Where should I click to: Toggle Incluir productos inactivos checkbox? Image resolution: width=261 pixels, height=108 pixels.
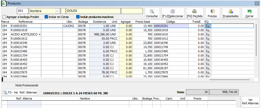(78, 17)
